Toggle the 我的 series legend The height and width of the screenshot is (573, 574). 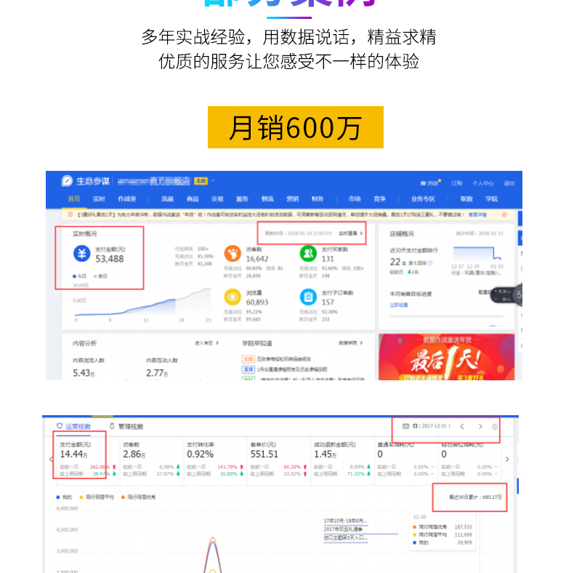[x=65, y=497]
